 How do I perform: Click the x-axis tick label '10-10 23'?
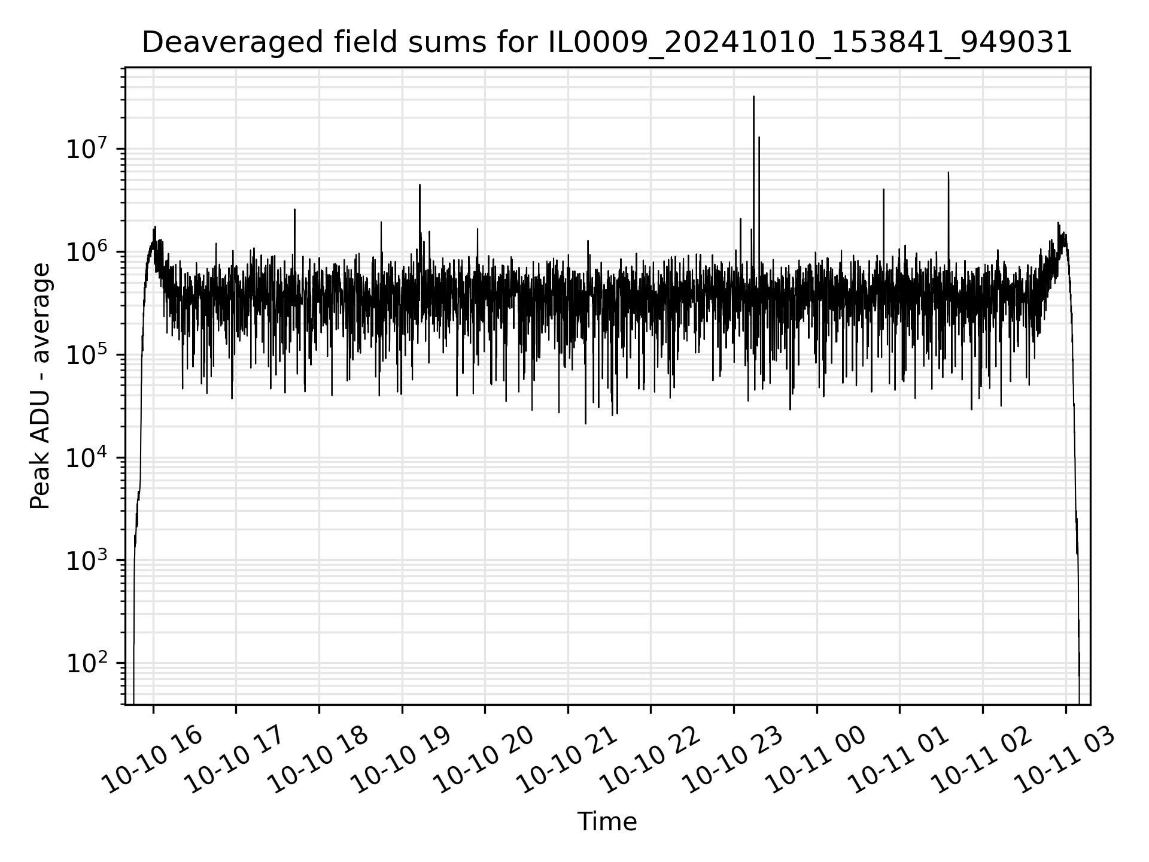(732, 761)
